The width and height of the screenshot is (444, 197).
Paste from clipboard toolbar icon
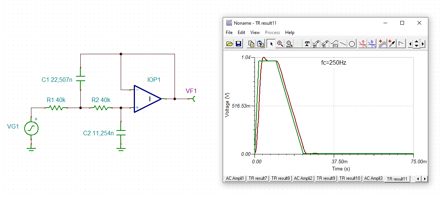point(260,44)
